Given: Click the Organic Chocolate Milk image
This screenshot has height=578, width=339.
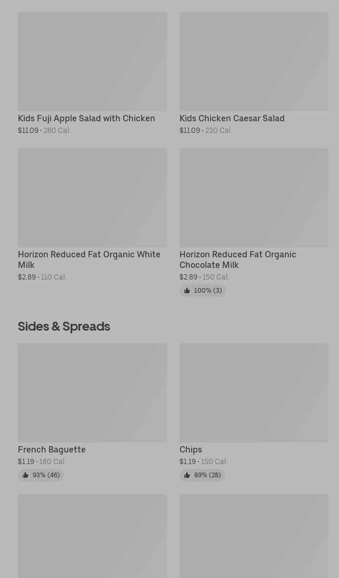Looking at the screenshot, I should click(254, 197).
